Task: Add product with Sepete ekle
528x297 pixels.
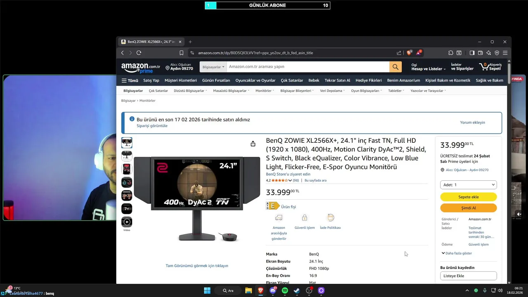Action: [x=469, y=197]
